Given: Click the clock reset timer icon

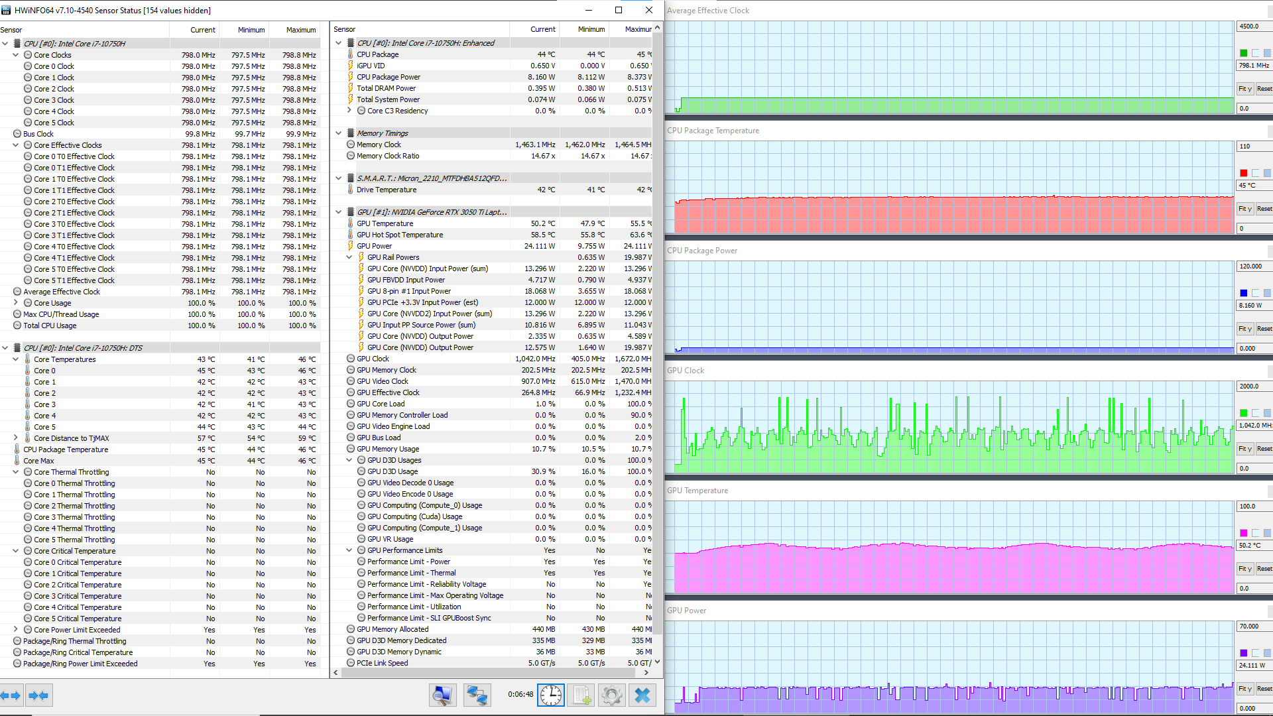Looking at the screenshot, I should pos(550,695).
